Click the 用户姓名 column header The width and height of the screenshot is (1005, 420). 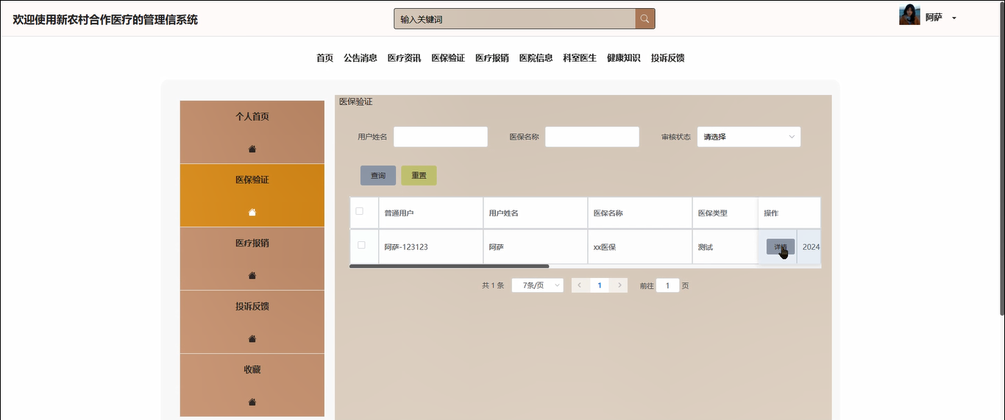click(536, 213)
